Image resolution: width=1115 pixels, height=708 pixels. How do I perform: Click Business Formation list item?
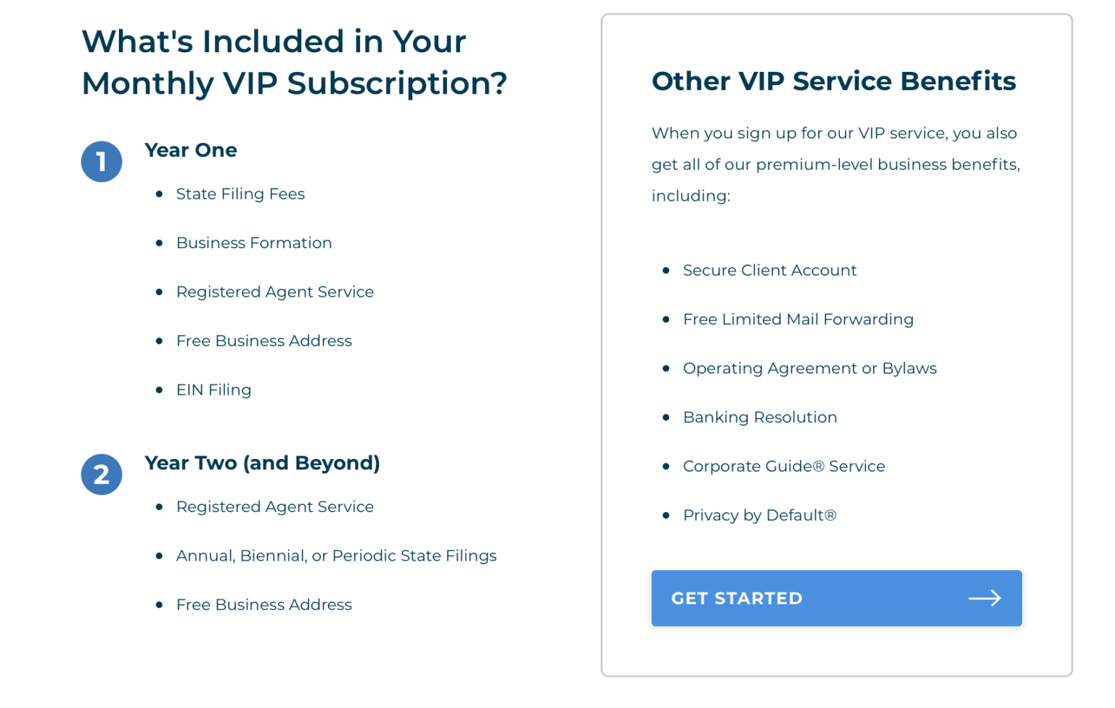(x=254, y=243)
